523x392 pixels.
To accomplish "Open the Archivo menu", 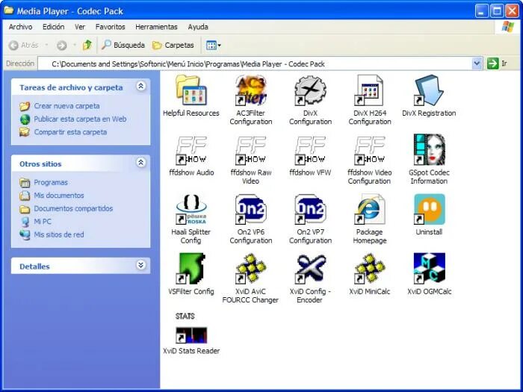I will pos(20,27).
